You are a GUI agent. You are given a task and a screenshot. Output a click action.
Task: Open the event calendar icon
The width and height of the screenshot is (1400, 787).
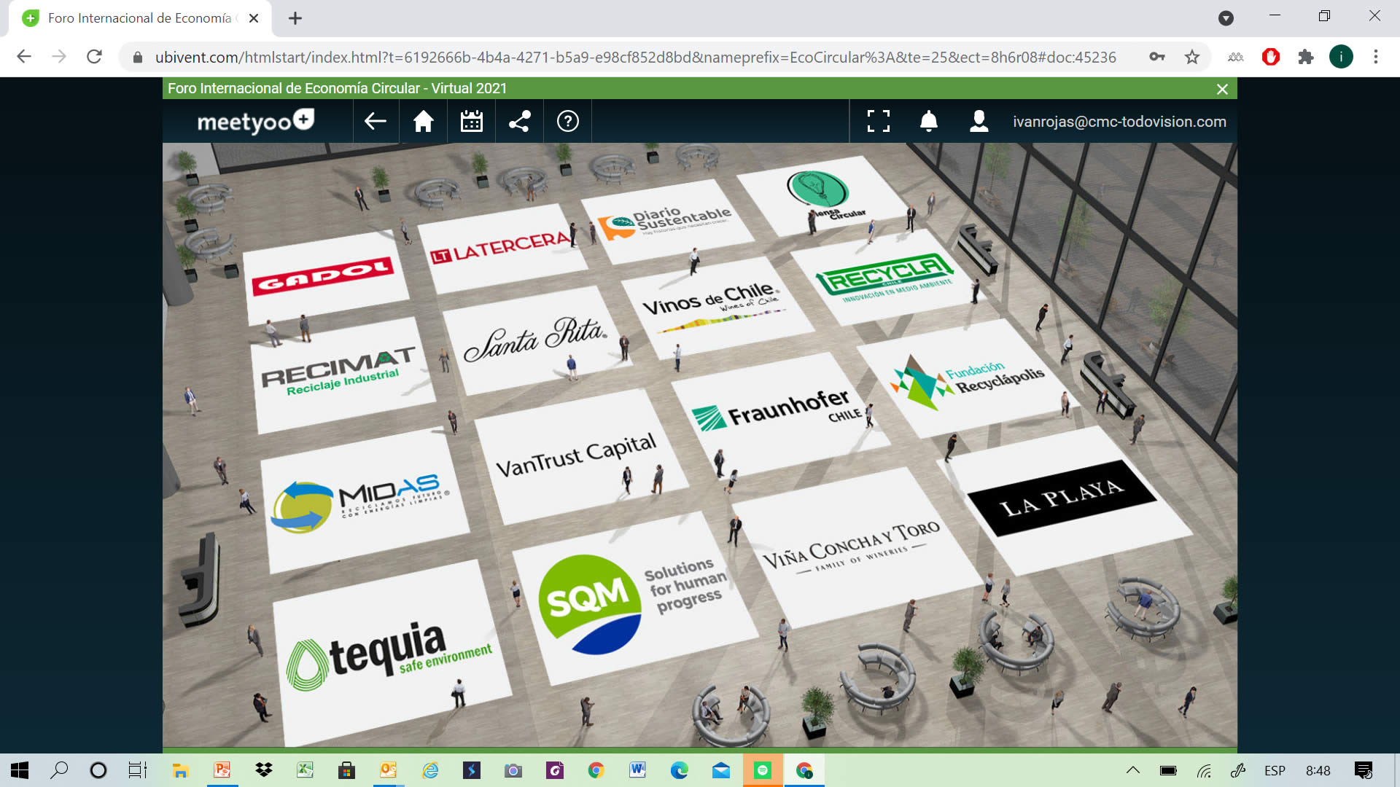[x=472, y=121]
